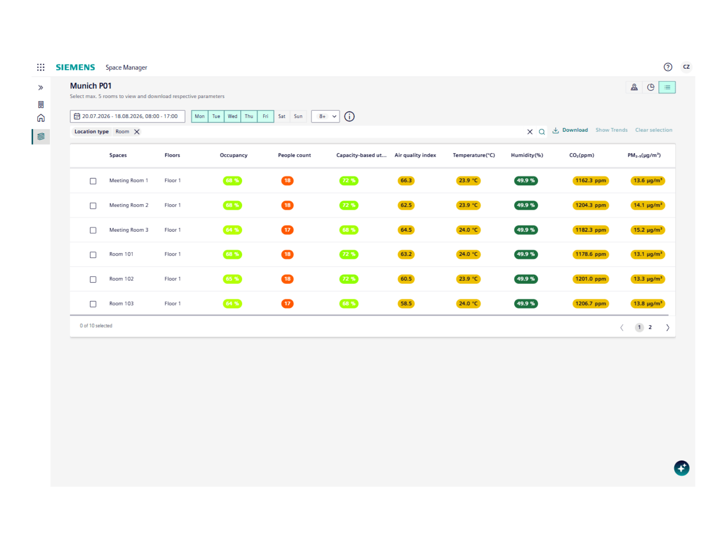
Task: Sort by the Occupancy column header
Action: (234, 155)
